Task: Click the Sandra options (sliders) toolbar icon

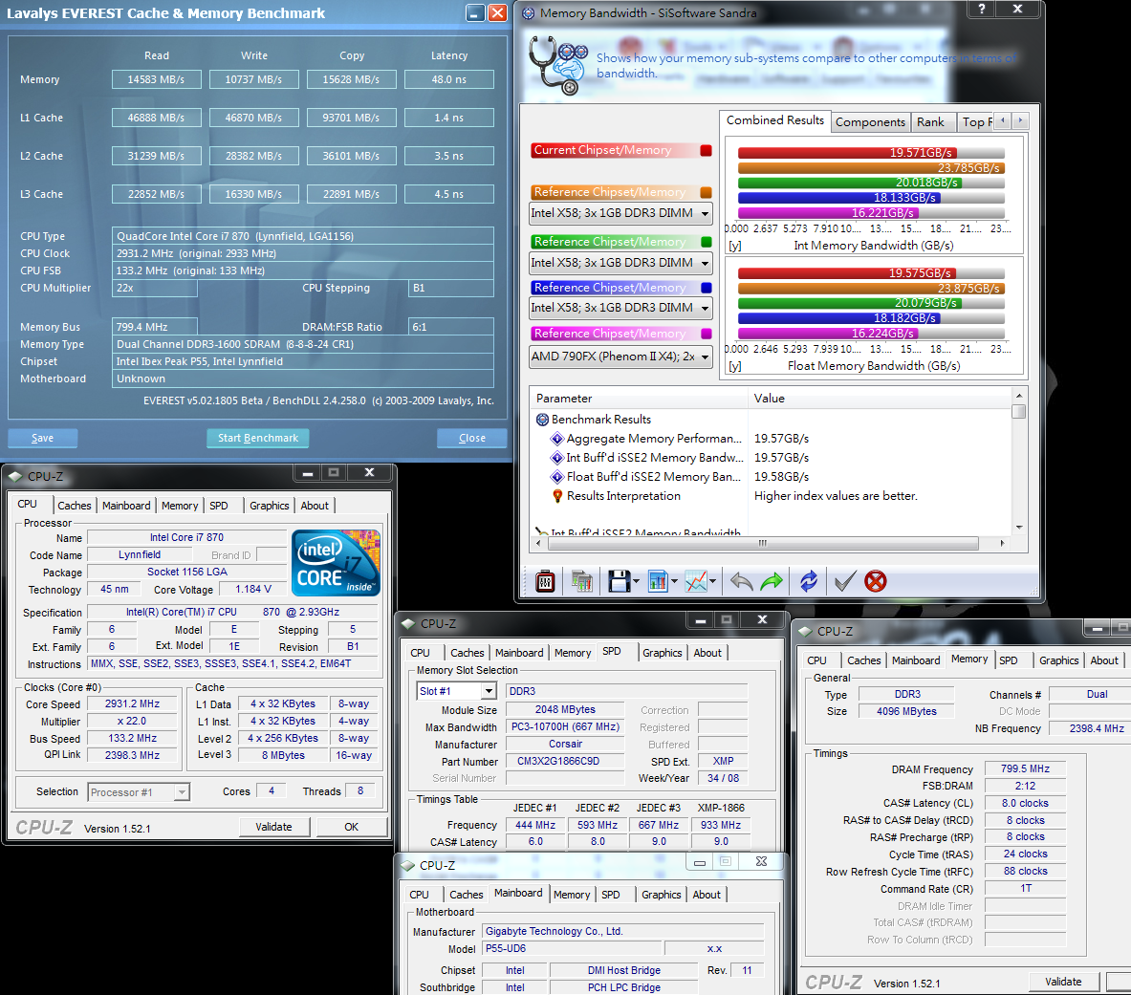Action: pos(545,581)
